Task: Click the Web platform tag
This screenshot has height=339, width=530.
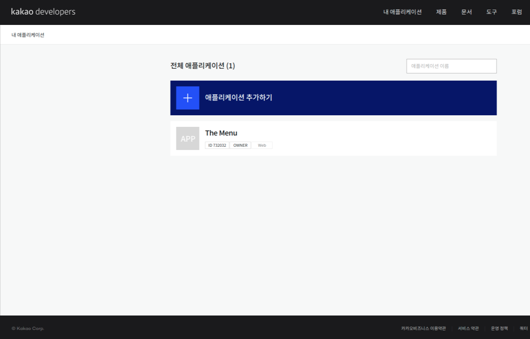Action: tap(262, 145)
